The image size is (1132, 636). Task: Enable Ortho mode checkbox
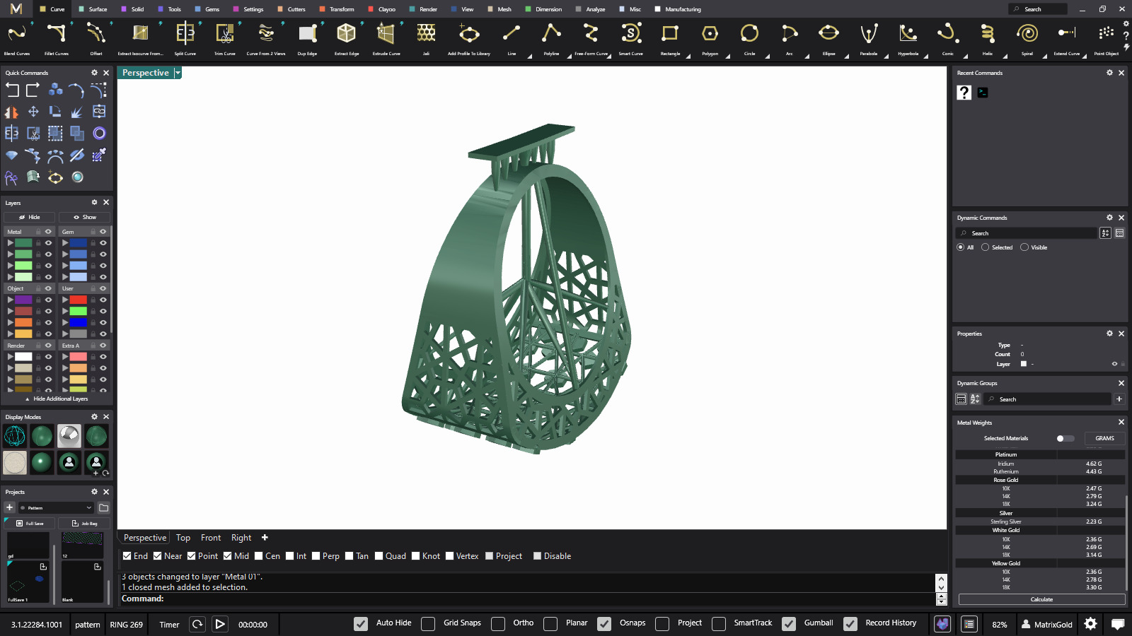498,624
